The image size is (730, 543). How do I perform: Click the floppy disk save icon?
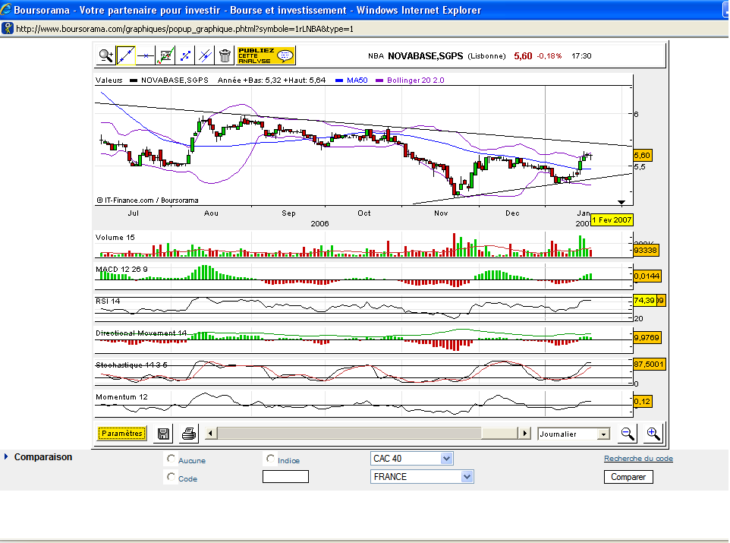click(x=163, y=434)
